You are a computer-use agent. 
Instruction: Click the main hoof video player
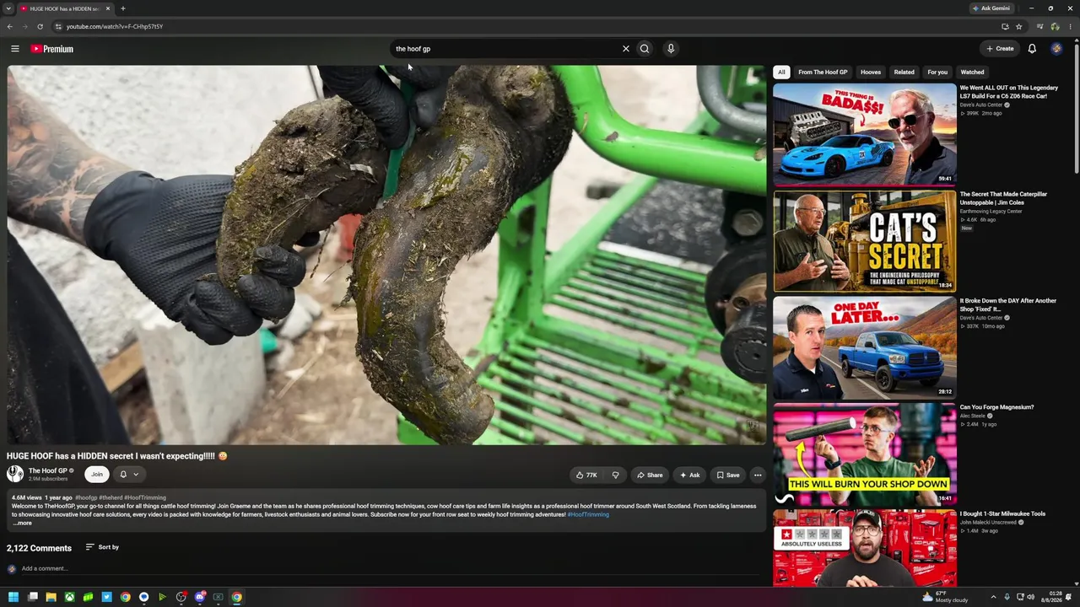click(x=386, y=255)
